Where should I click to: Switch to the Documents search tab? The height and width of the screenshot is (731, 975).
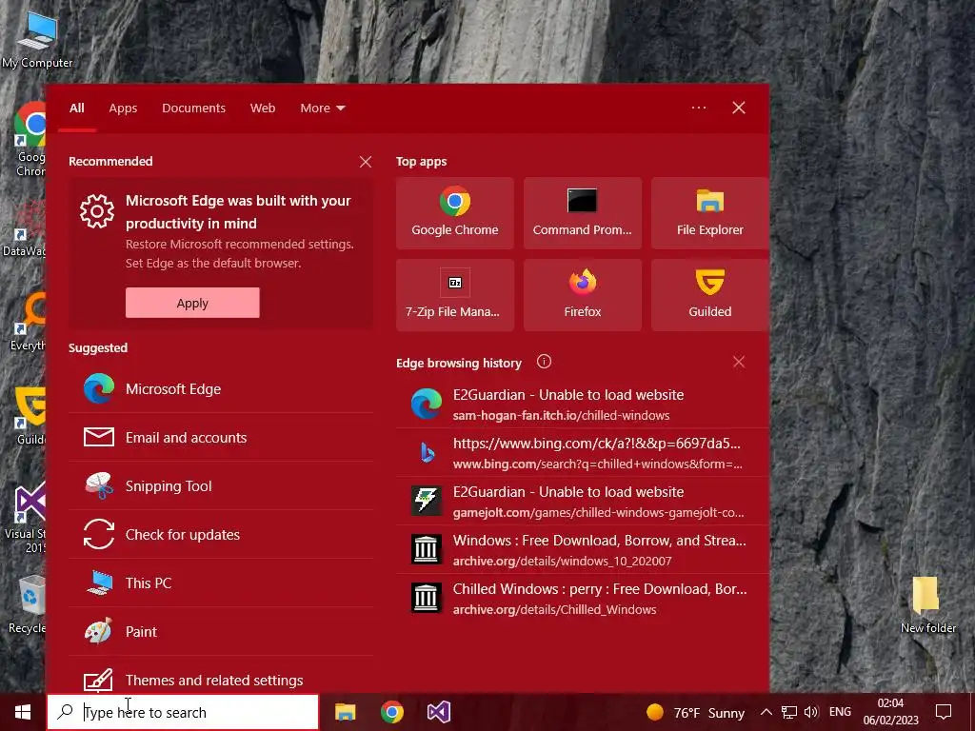[x=193, y=109]
